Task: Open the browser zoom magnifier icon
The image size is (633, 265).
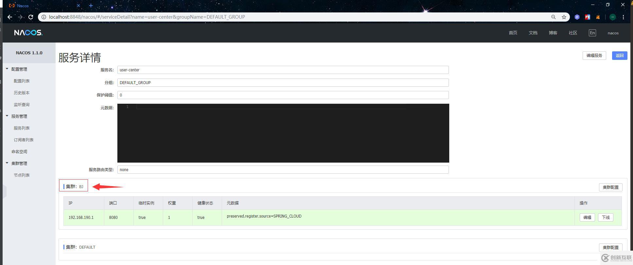Action: click(554, 17)
